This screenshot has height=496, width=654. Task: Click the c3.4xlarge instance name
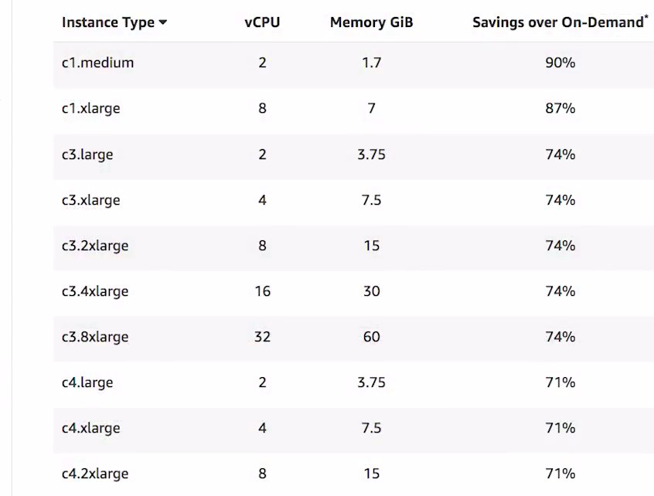pyautogui.click(x=95, y=291)
